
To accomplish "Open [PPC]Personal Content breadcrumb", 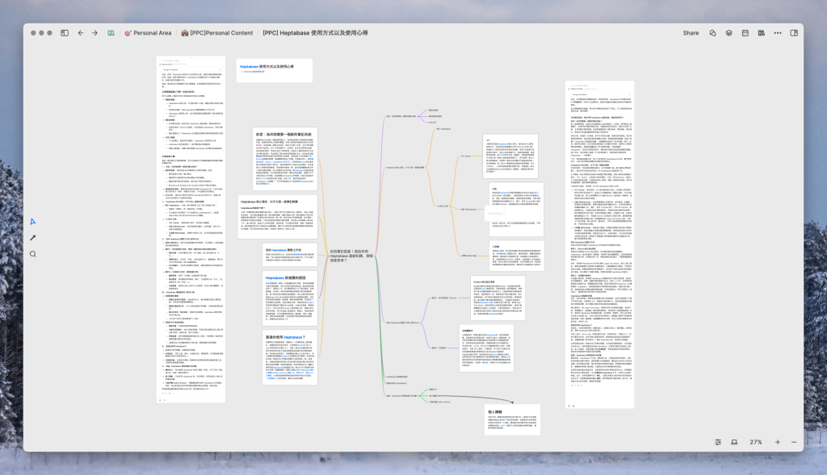I will [x=216, y=32].
